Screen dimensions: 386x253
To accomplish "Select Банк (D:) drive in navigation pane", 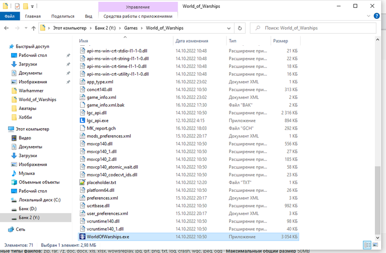I will coord(28,209).
